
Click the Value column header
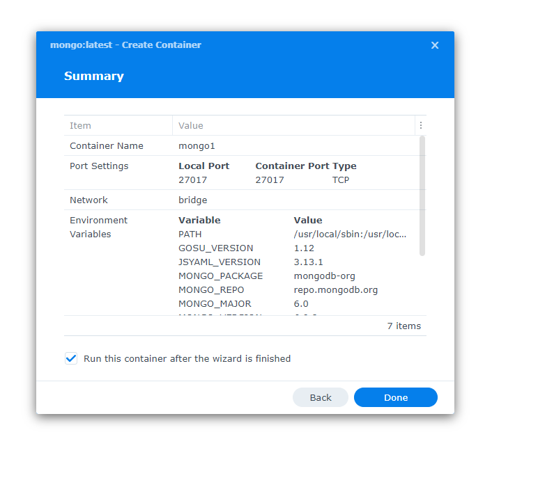click(191, 126)
